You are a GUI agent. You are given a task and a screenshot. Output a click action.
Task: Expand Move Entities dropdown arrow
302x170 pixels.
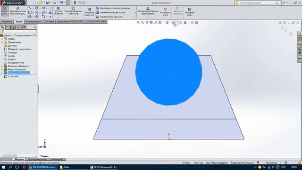point(135,17)
